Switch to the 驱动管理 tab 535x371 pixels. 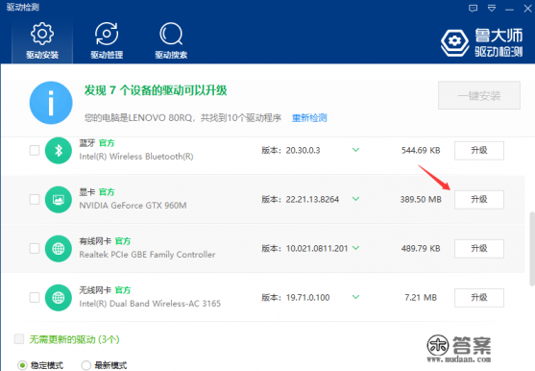(x=107, y=41)
